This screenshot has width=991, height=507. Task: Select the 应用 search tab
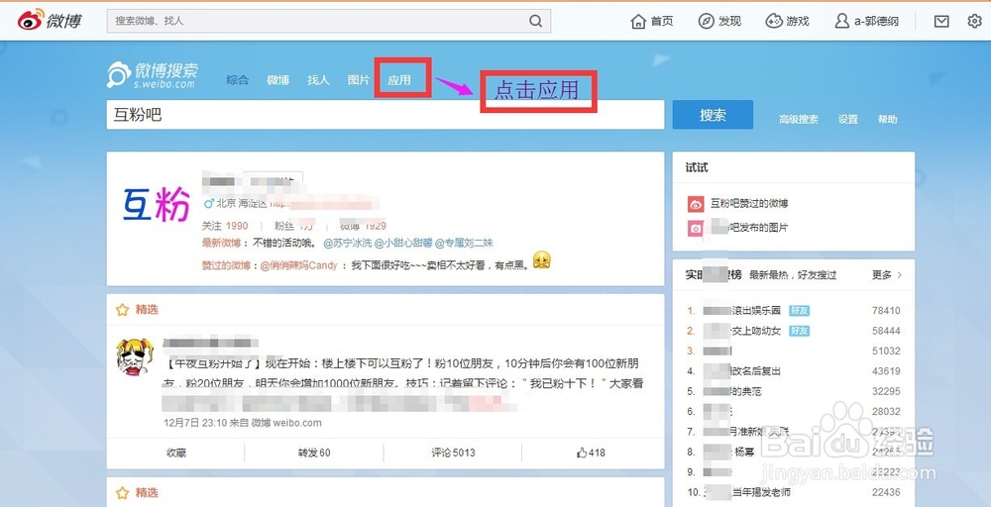point(399,80)
